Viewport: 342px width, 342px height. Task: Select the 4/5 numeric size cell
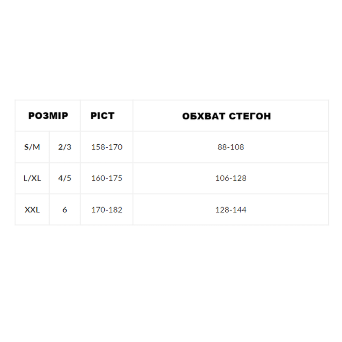65,178
